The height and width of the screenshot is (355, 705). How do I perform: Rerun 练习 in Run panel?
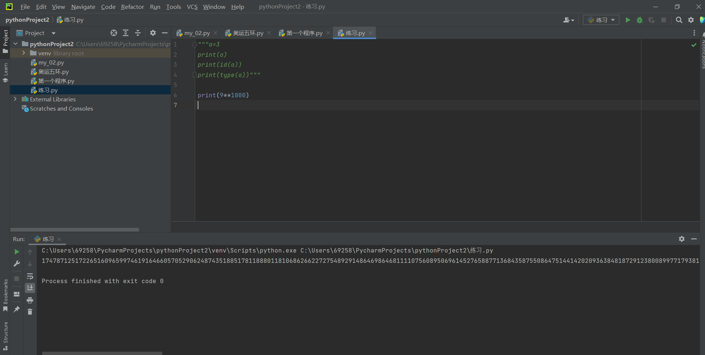(17, 252)
